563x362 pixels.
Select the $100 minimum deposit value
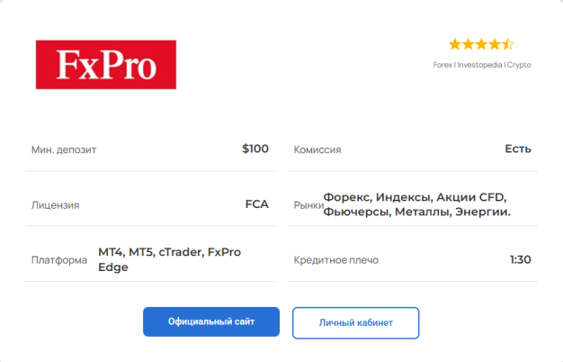tap(255, 149)
